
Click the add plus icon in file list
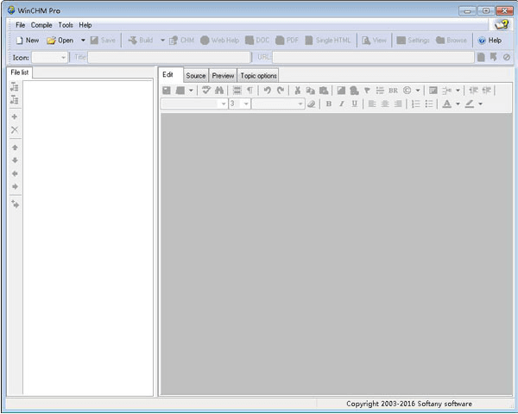(x=15, y=116)
